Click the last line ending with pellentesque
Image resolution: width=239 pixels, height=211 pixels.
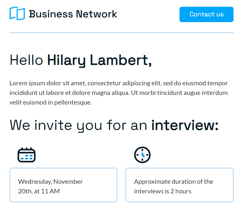coord(51,103)
